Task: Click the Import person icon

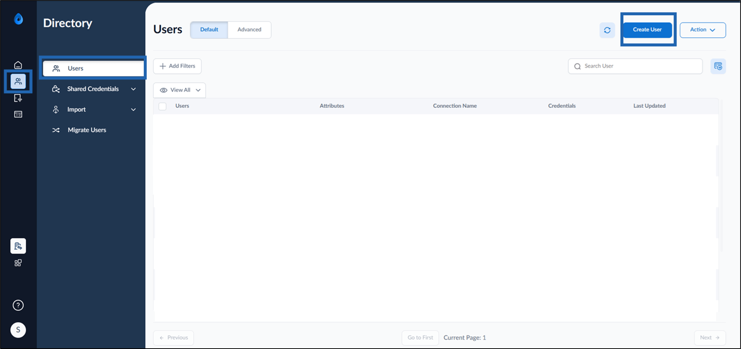Action: pos(56,109)
